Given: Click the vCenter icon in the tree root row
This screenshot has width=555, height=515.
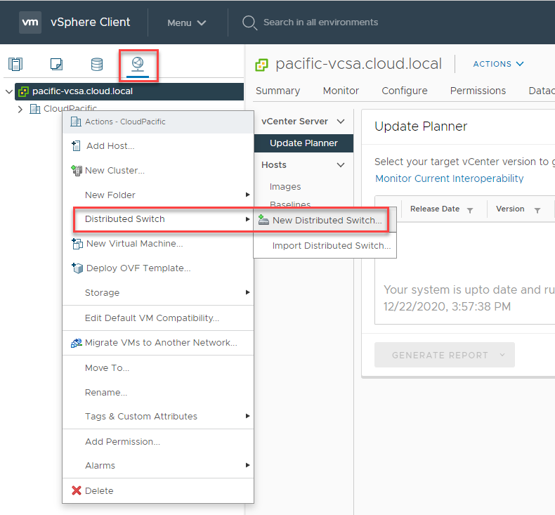Looking at the screenshot, I should tap(23, 91).
